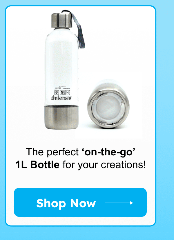Click the 'Shop' word in the blue button
The width and height of the screenshot is (174, 240).
(x=51, y=203)
